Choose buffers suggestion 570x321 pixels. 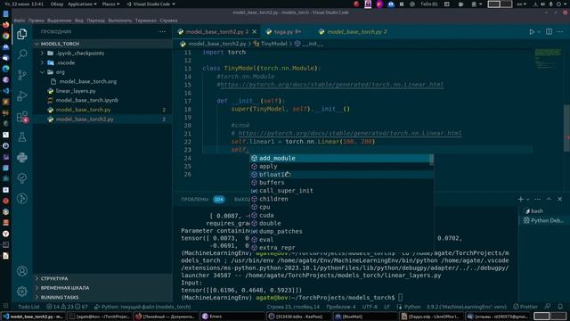[342, 183]
